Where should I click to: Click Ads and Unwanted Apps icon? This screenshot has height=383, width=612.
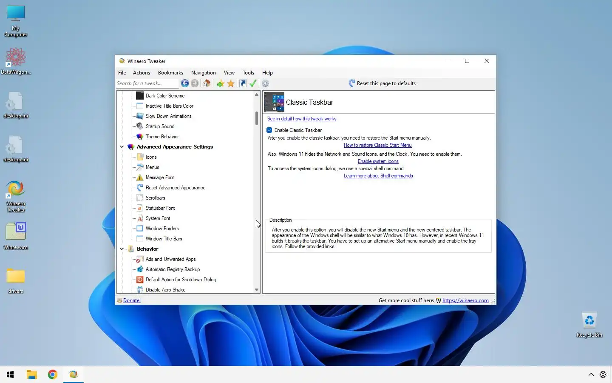[x=140, y=259]
